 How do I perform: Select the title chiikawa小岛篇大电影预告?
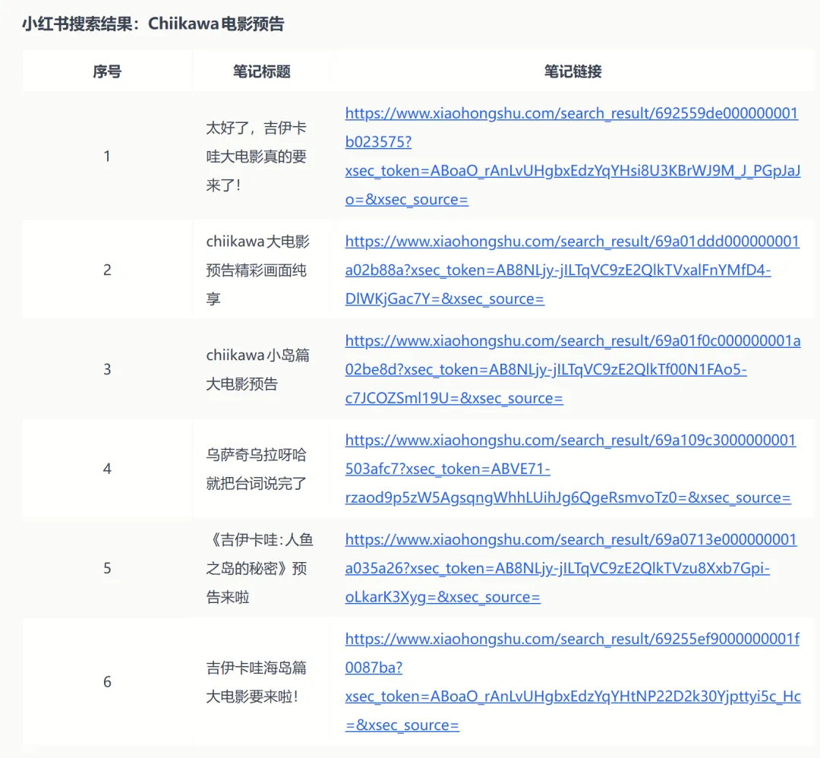click(258, 369)
